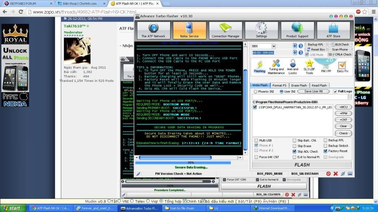Select Phoenix INI radio button
This screenshot has width=378, height=212.
pos(255,91)
